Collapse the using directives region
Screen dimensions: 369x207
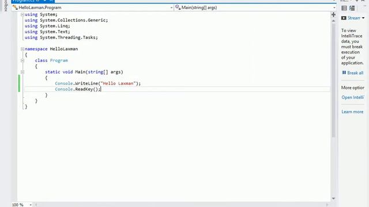[x=22, y=14]
